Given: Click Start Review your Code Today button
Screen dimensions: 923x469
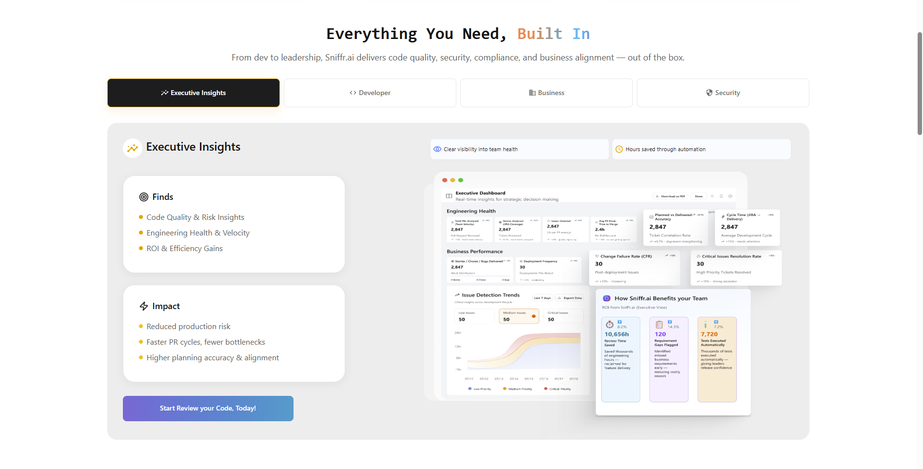Looking at the screenshot, I should (208, 408).
